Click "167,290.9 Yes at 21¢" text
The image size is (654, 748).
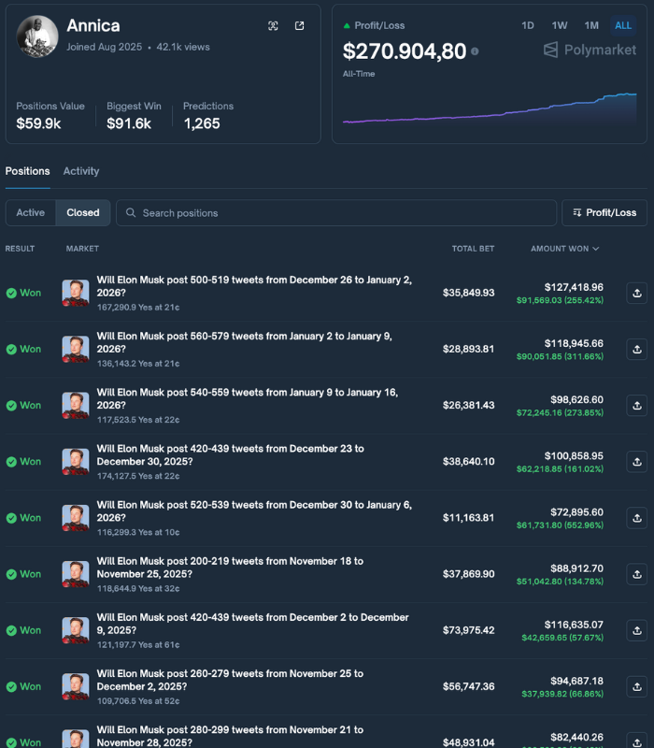[138, 308]
